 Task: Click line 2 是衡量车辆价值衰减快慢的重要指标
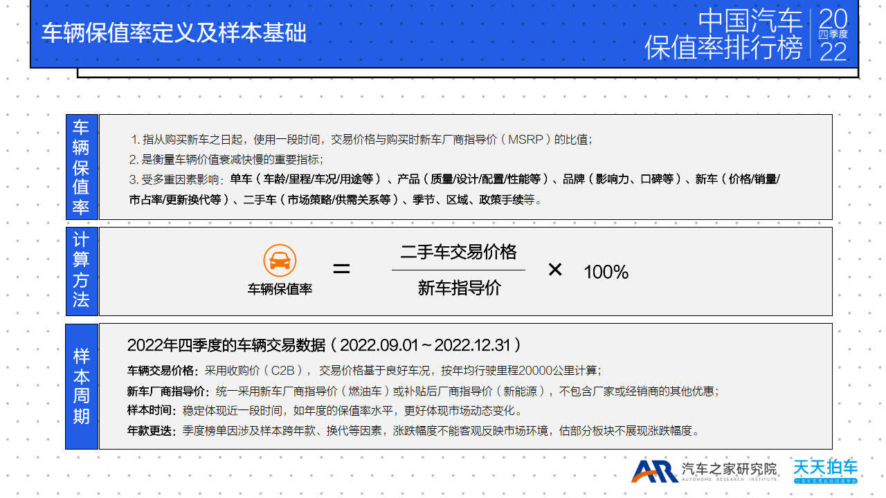[x=226, y=159]
